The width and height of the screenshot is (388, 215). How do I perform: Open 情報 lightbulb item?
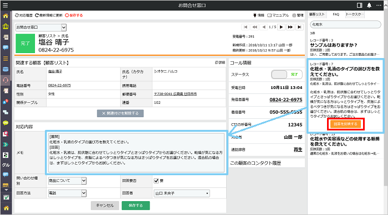(259, 15)
